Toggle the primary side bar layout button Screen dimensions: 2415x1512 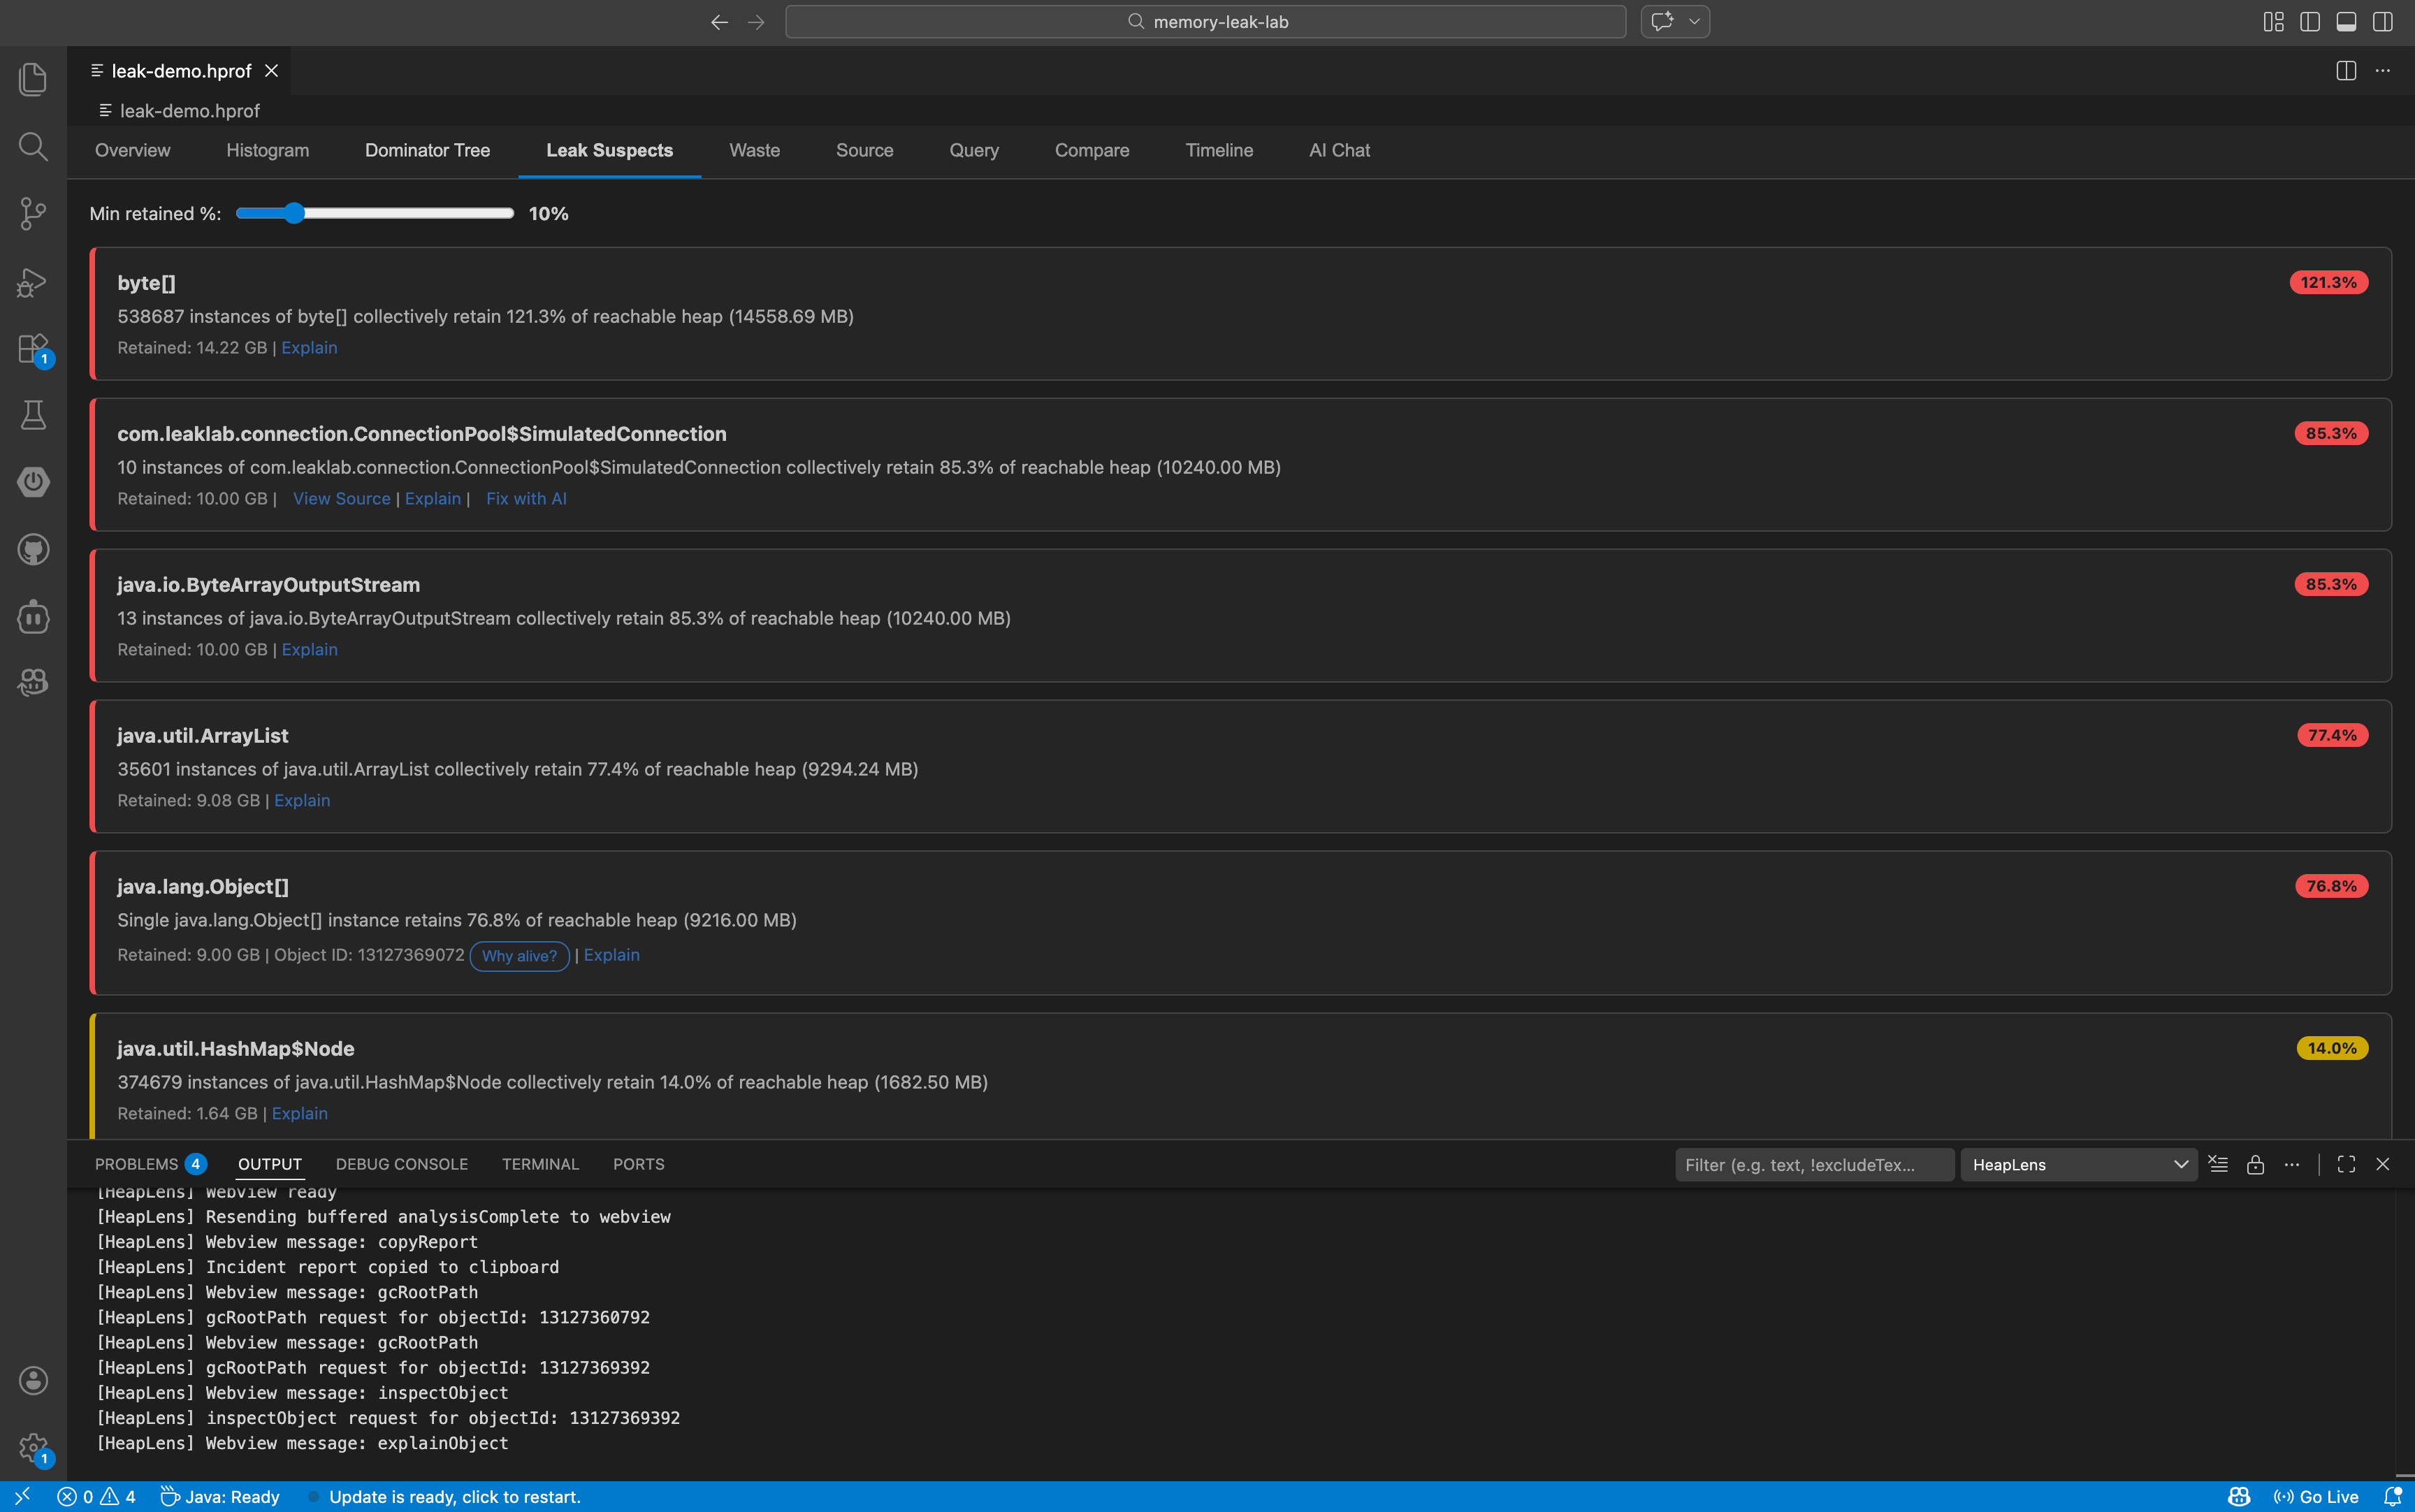coord(2310,22)
